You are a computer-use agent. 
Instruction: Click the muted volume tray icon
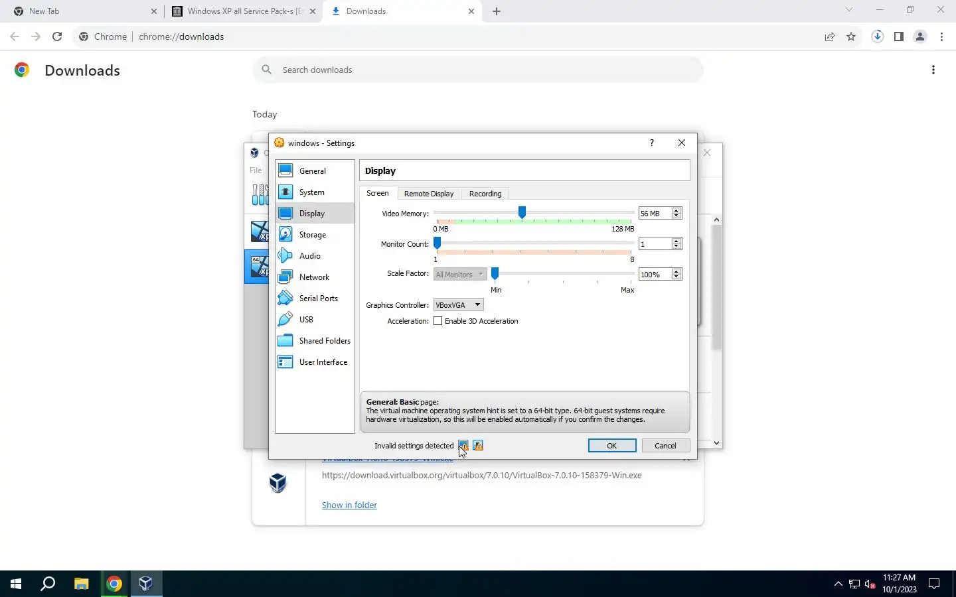pyautogui.click(x=870, y=584)
